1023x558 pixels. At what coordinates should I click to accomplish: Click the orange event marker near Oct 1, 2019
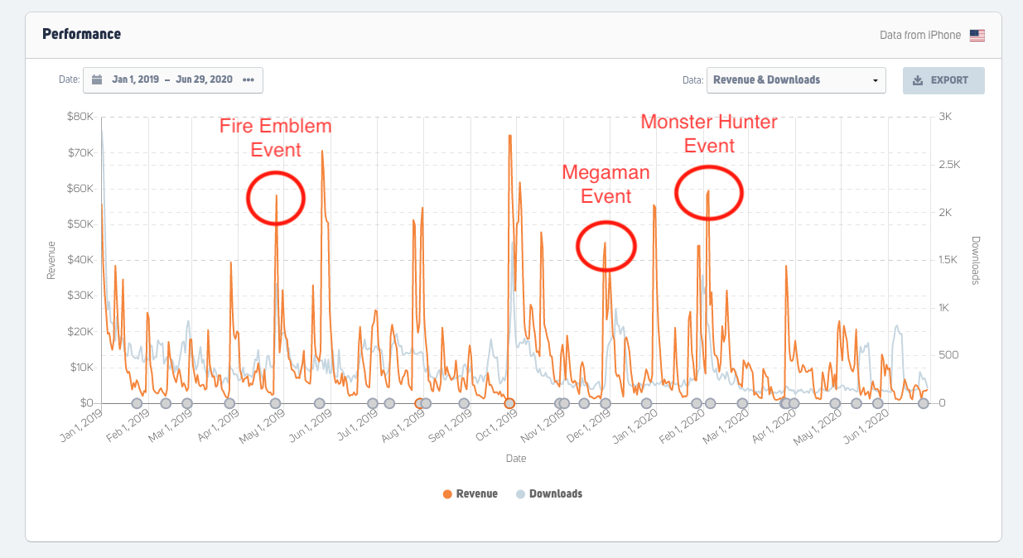pyautogui.click(x=509, y=403)
